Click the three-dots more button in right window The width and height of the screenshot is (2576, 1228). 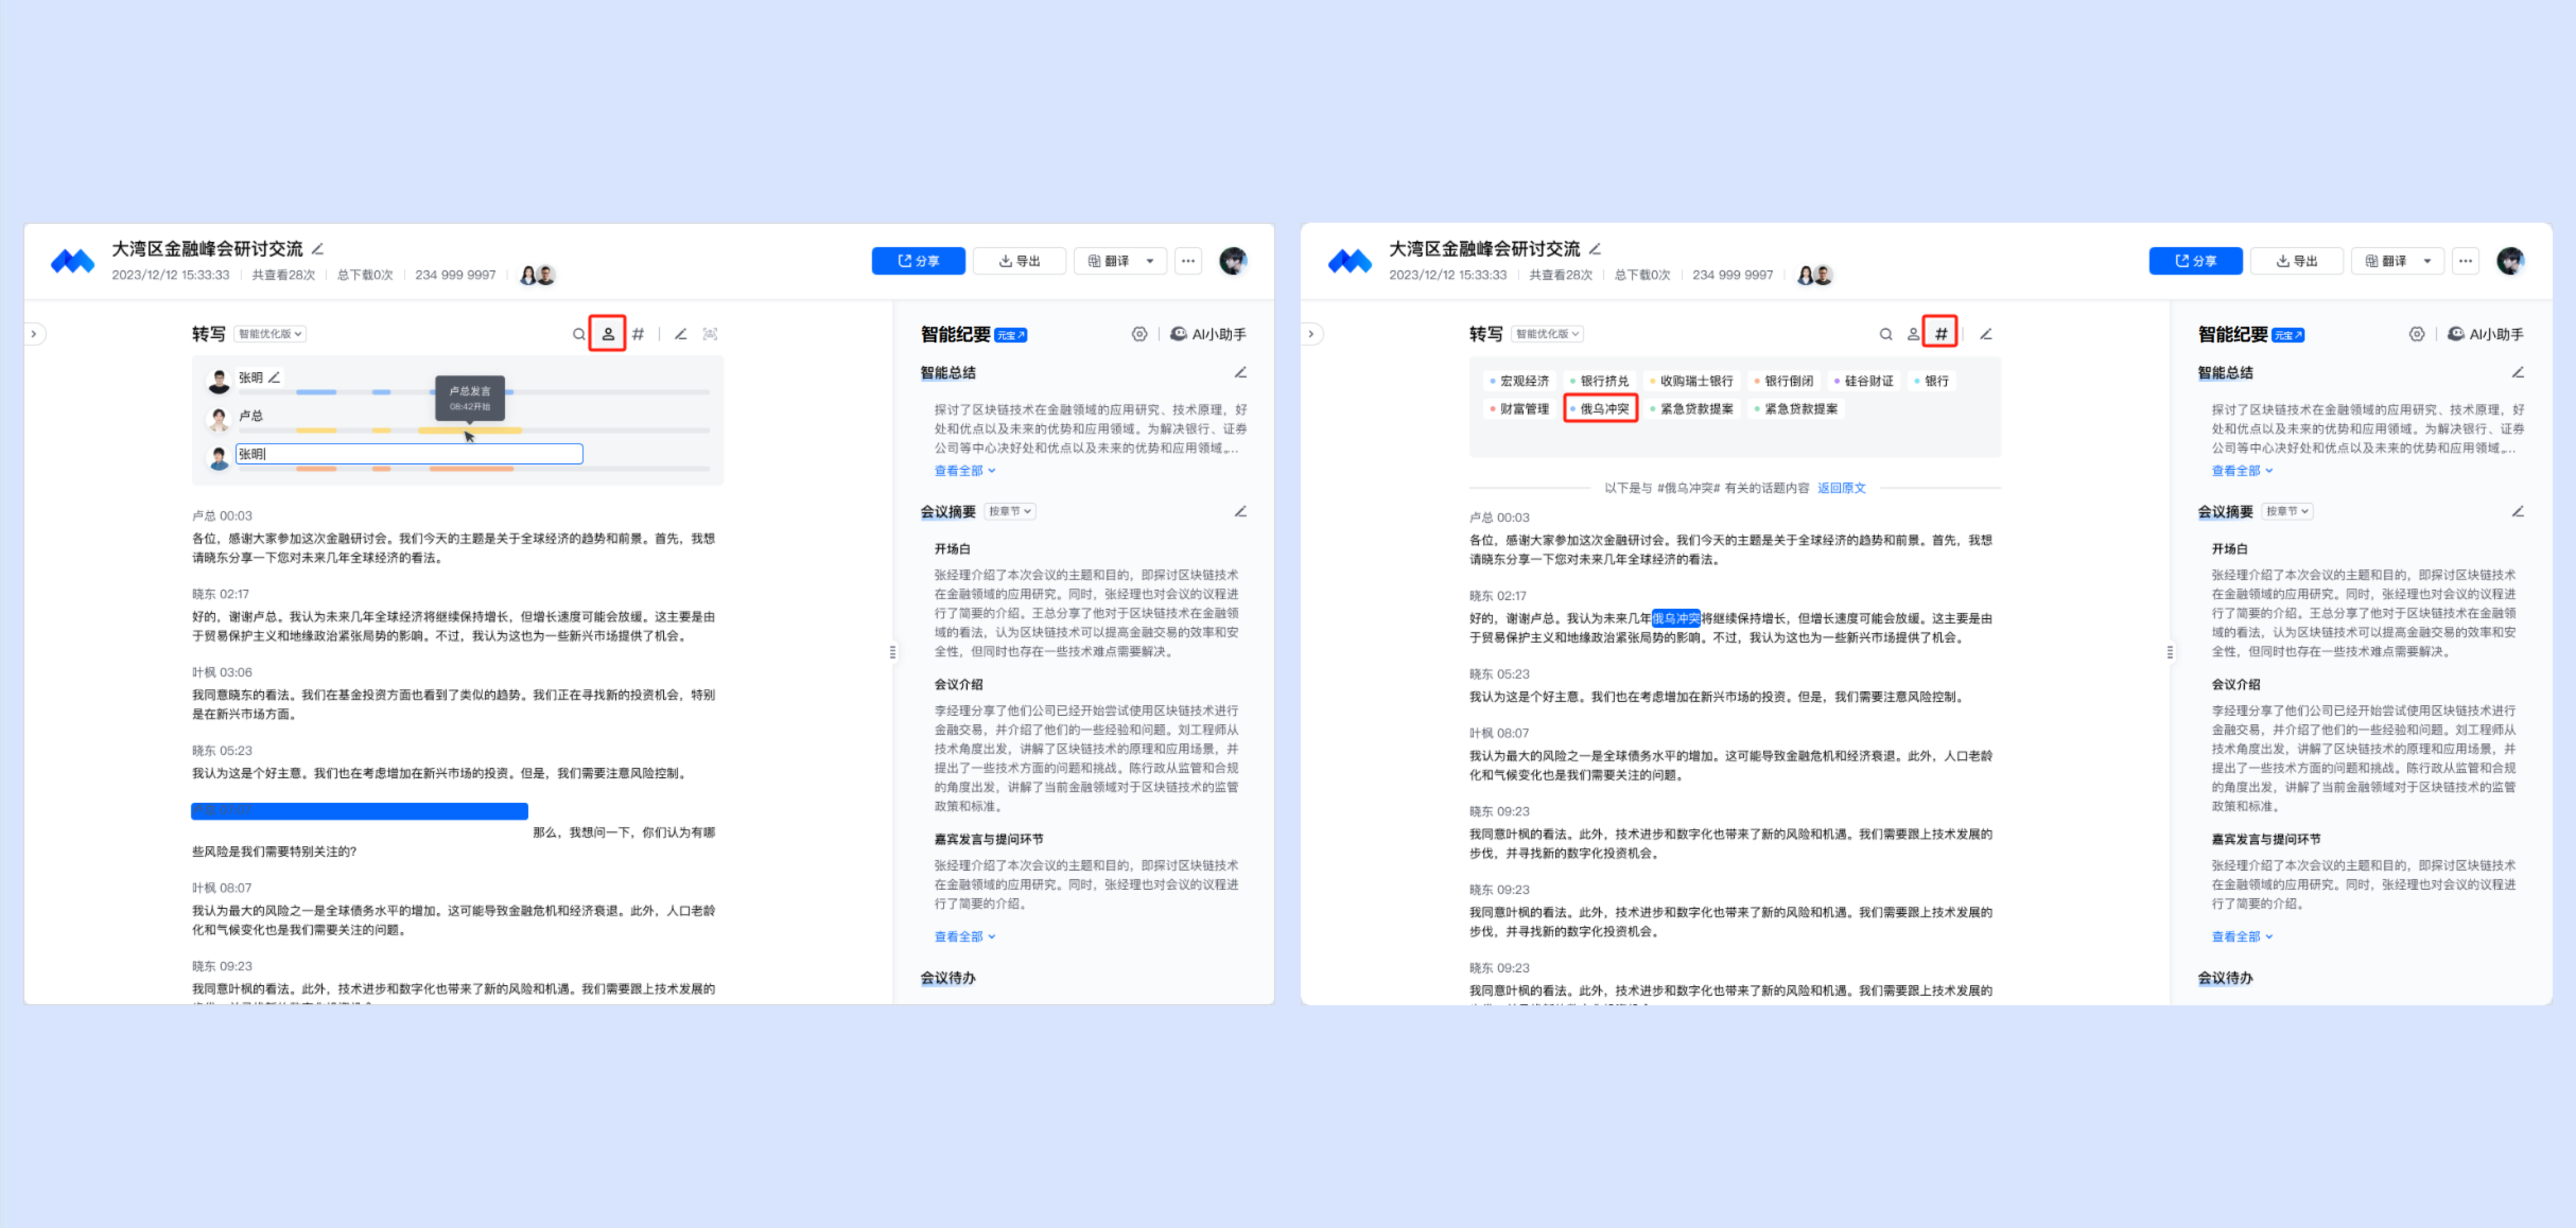2465,261
